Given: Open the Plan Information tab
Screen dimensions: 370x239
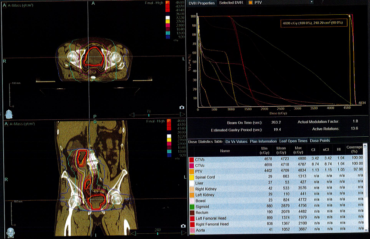Looking at the screenshot, I should click(263, 141).
